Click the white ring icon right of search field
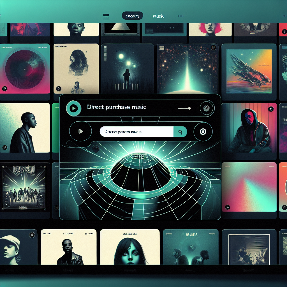The height and width of the screenshot is (287, 287). [203, 131]
